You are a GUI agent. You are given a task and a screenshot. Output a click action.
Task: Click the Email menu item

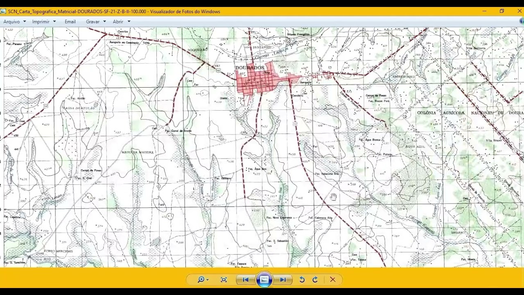click(70, 22)
